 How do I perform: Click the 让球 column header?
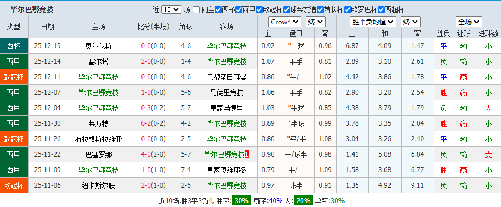464,34
